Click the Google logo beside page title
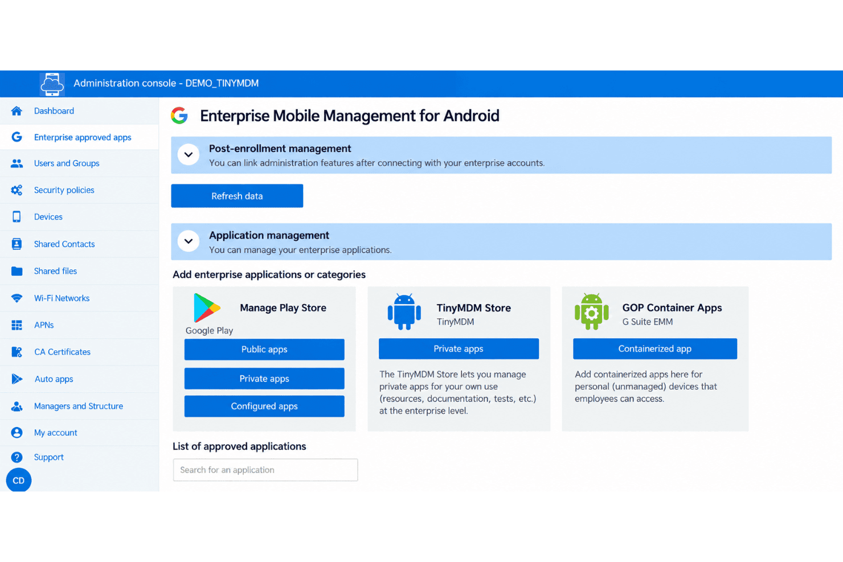The width and height of the screenshot is (843, 562). click(x=179, y=116)
